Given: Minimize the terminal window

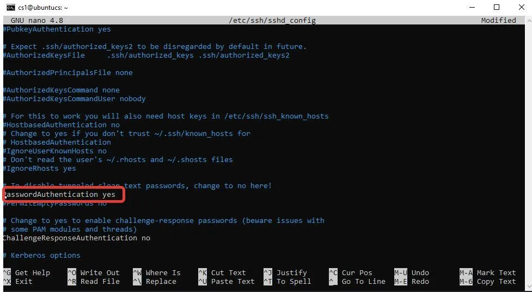Looking at the screenshot, I should click(x=472, y=8).
